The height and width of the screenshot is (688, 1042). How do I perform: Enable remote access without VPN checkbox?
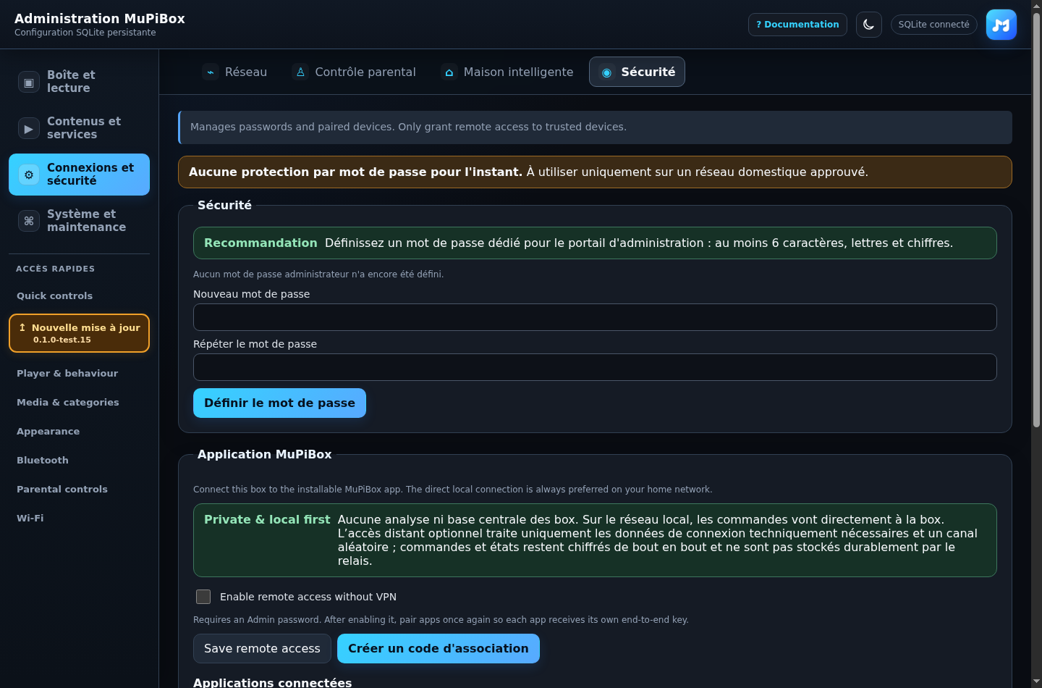tap(203, 597)
